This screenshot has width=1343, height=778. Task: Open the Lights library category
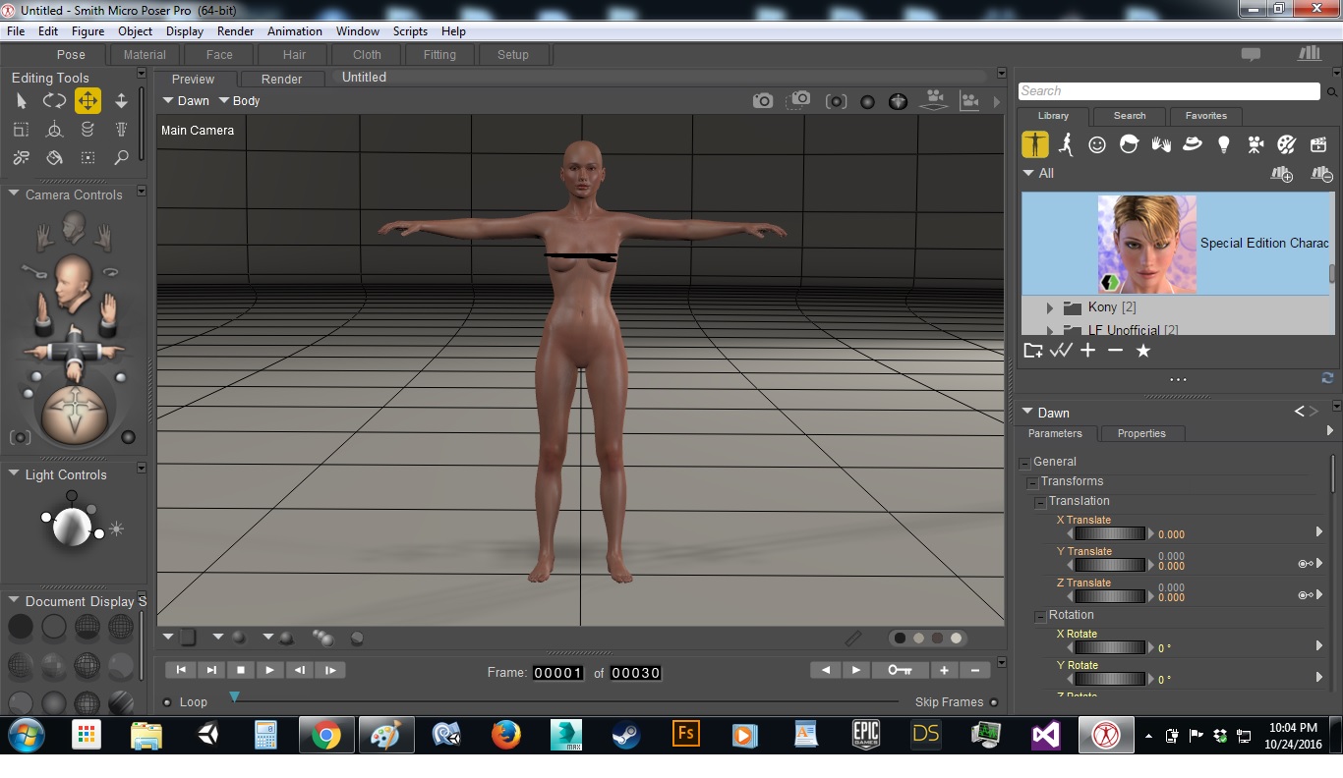point(1223,145)
